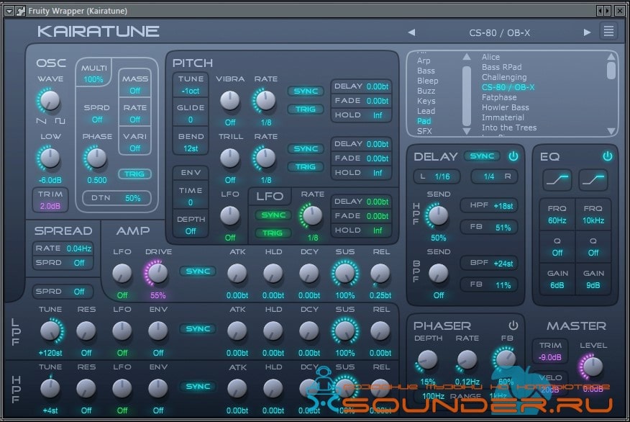Click the preset list scrollbar thumb
This screenshot has width=630, height=422.
click(611, 70)
